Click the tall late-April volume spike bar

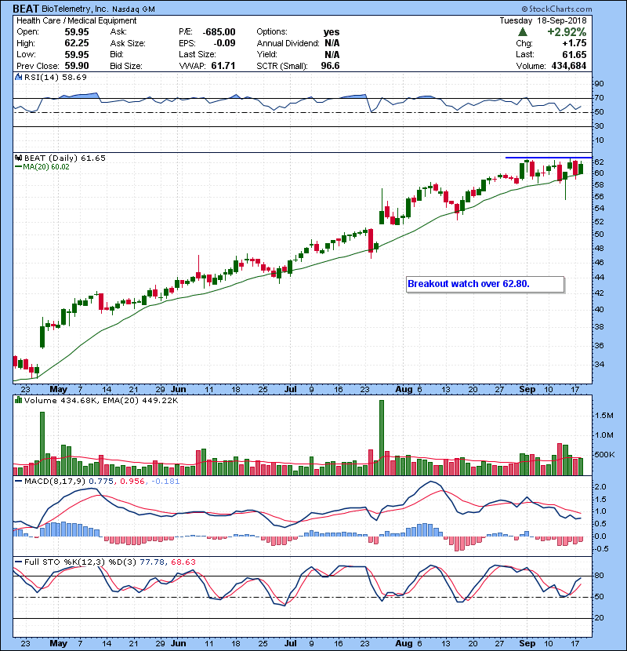coord(42,443)
